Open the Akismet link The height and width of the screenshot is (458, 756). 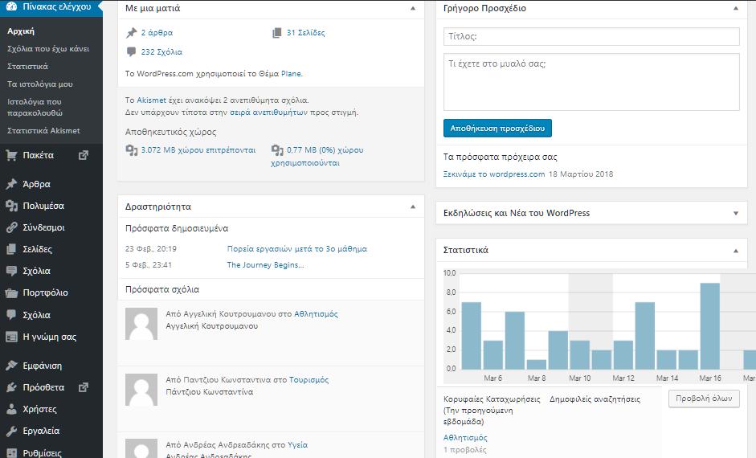click(x=151, y=100)
